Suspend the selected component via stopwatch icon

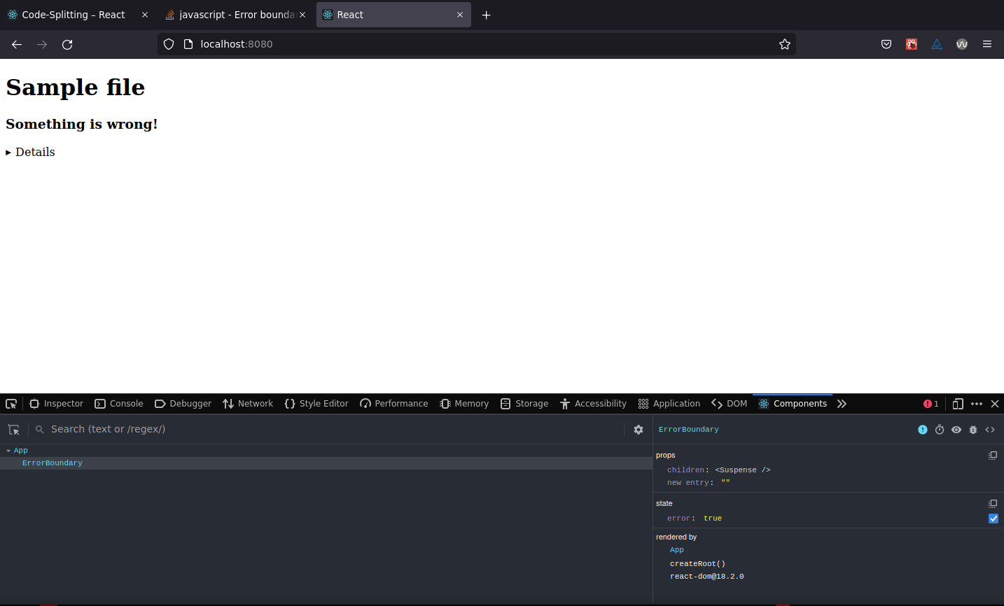coord(940,430)
